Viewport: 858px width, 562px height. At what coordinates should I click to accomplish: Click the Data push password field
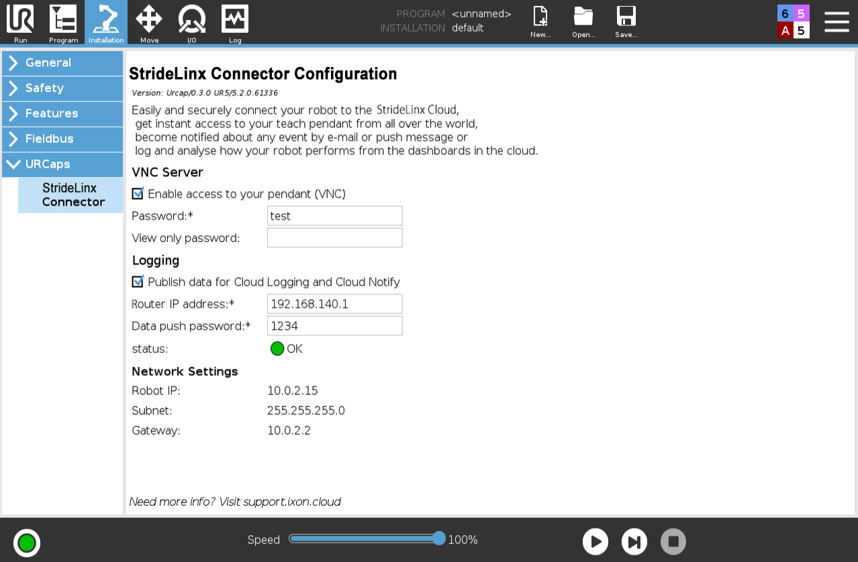click(x=335, y=326)
